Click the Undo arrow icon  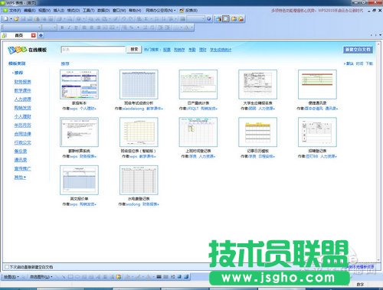124,19
